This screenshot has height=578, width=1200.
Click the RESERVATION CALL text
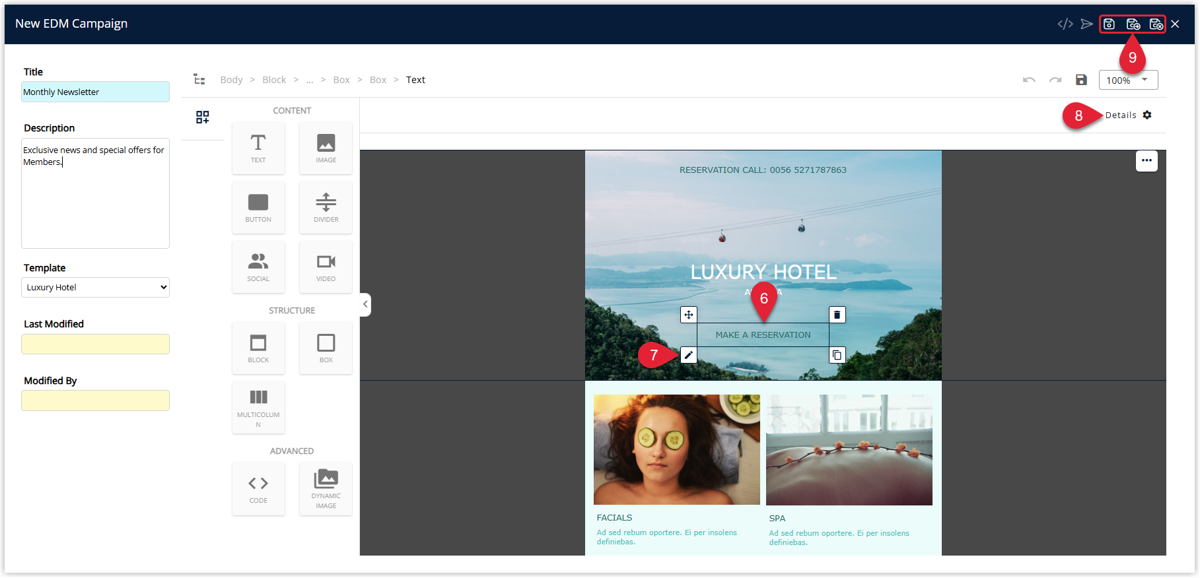point(763,170)
